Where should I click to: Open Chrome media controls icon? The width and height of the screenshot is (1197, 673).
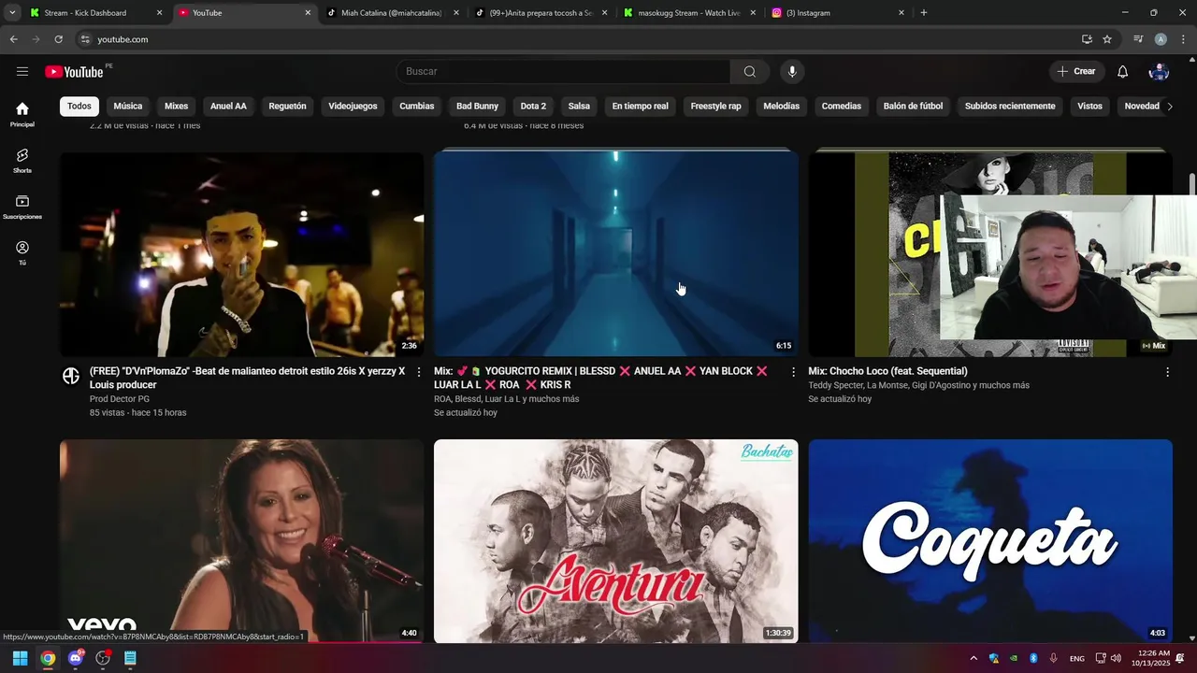(1138, 39)
